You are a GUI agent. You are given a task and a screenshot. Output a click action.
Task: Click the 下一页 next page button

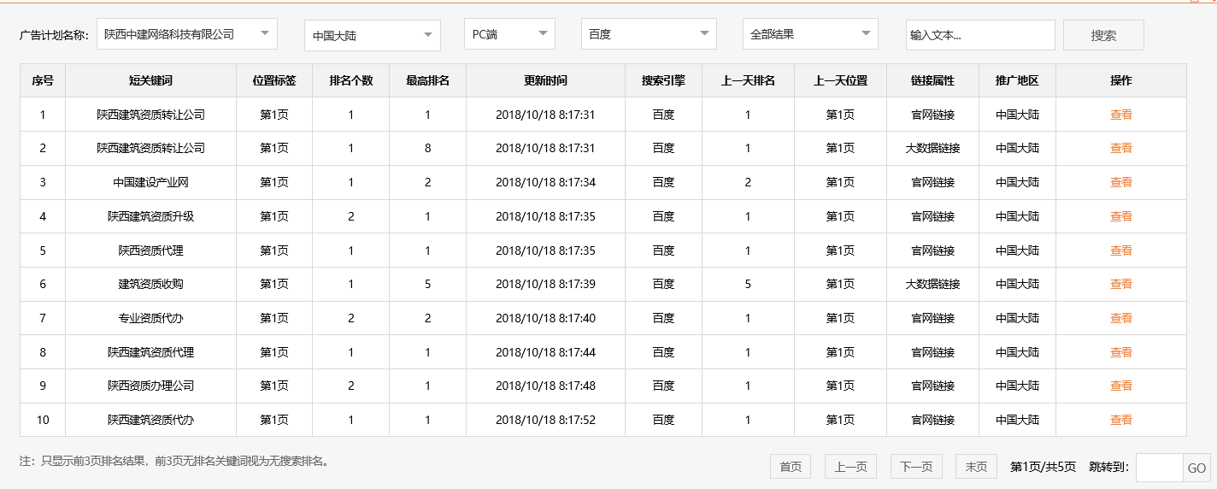[916, 467]
